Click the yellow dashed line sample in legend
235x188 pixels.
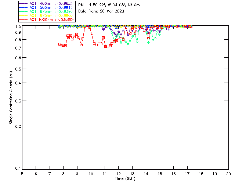point(23,15)
